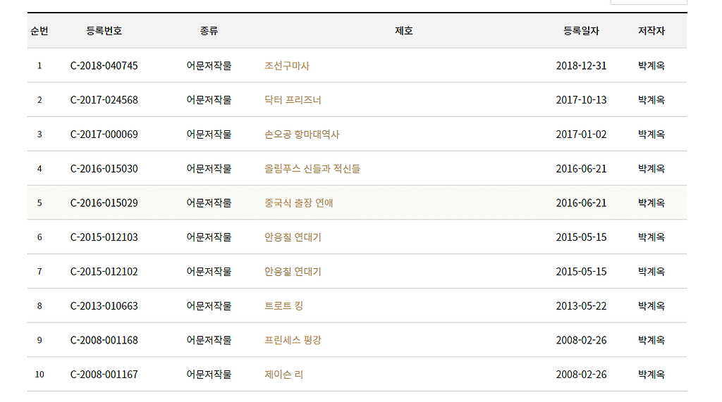
Task: Open the 조선구마사 title link
Action: tap(287, 65)
